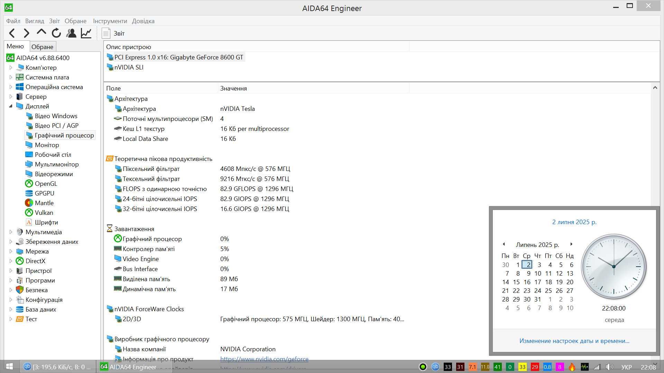The width and height of the screenshot is (664, 373).
Task: Open the user (person) toolbar icon
Action: 71,33
